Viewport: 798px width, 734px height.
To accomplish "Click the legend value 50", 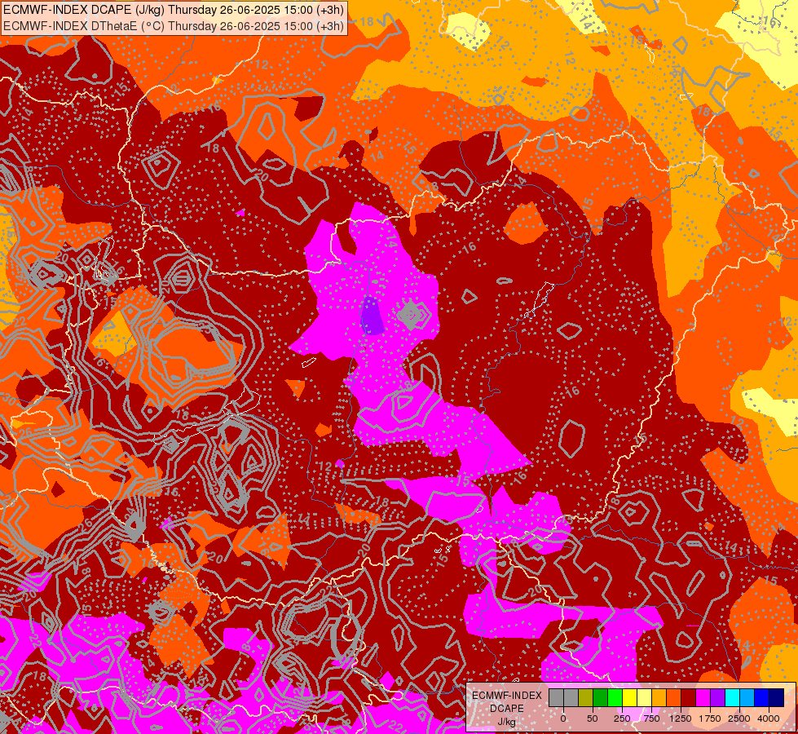I will point(593,719).
